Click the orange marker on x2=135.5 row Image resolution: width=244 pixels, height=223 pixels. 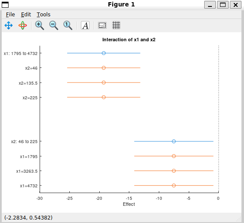click(x=104, y=82)
